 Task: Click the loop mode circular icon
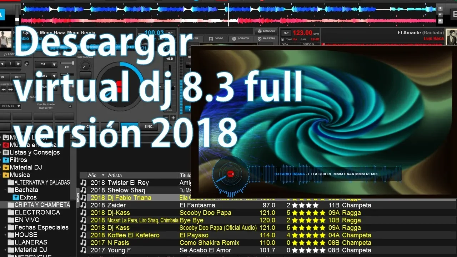pos(26,64)
